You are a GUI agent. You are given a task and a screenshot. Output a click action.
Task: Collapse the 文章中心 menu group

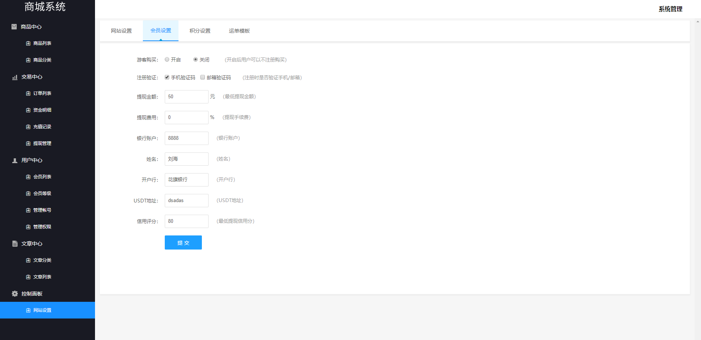pyautogui.click(x=32, y=244)
